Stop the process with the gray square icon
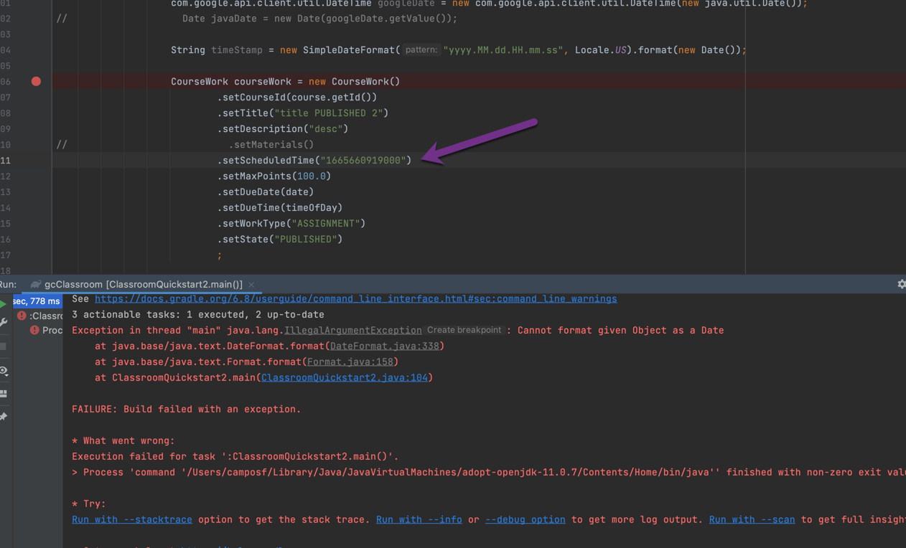The image size is (906, 548). point(4,346)
